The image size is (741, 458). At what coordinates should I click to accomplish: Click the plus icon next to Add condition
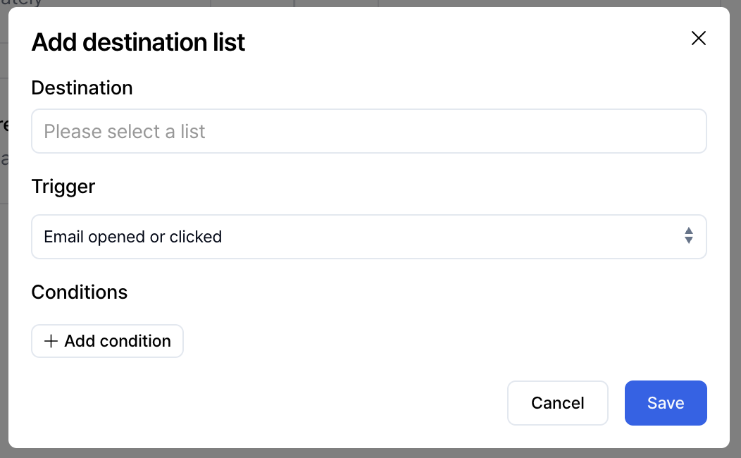(50, 340)
